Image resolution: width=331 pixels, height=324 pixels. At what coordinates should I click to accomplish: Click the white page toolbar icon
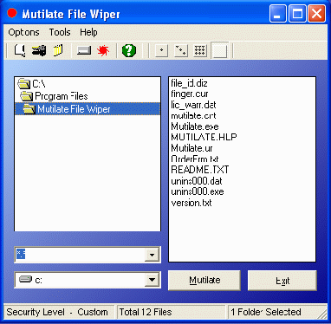(x=20, y=51)
